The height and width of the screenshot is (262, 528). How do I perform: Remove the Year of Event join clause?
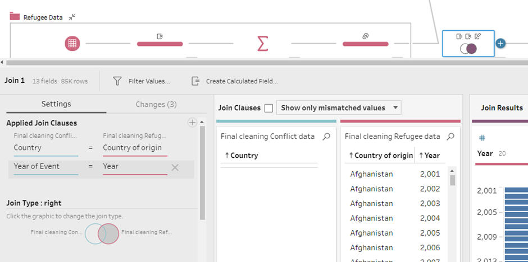pos(175,167)
